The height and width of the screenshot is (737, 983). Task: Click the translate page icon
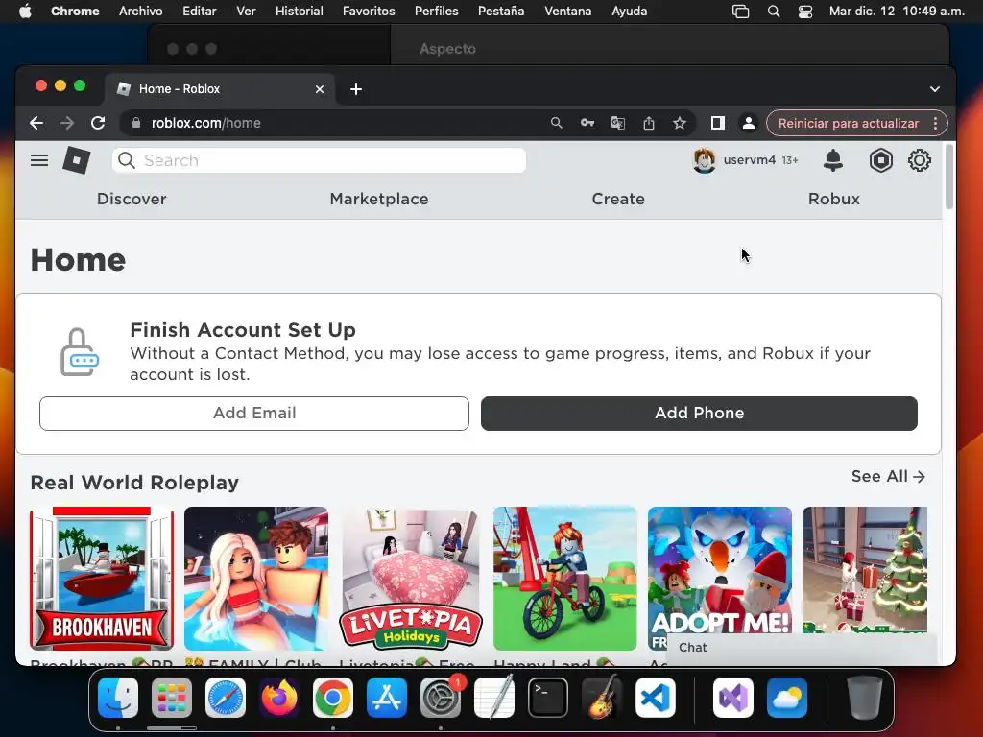617,123
